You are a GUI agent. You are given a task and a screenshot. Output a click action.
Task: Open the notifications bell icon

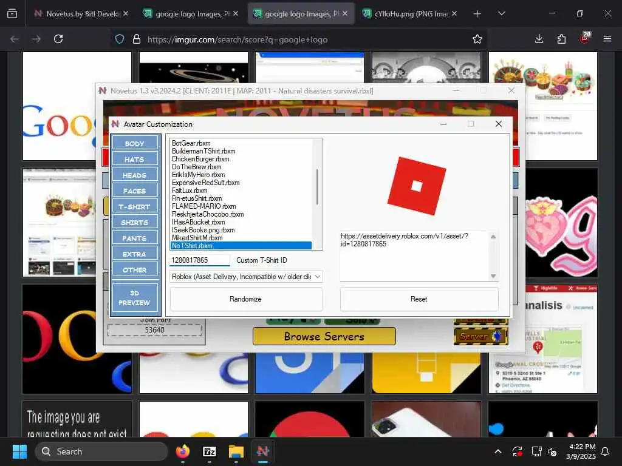click(606, 451)
